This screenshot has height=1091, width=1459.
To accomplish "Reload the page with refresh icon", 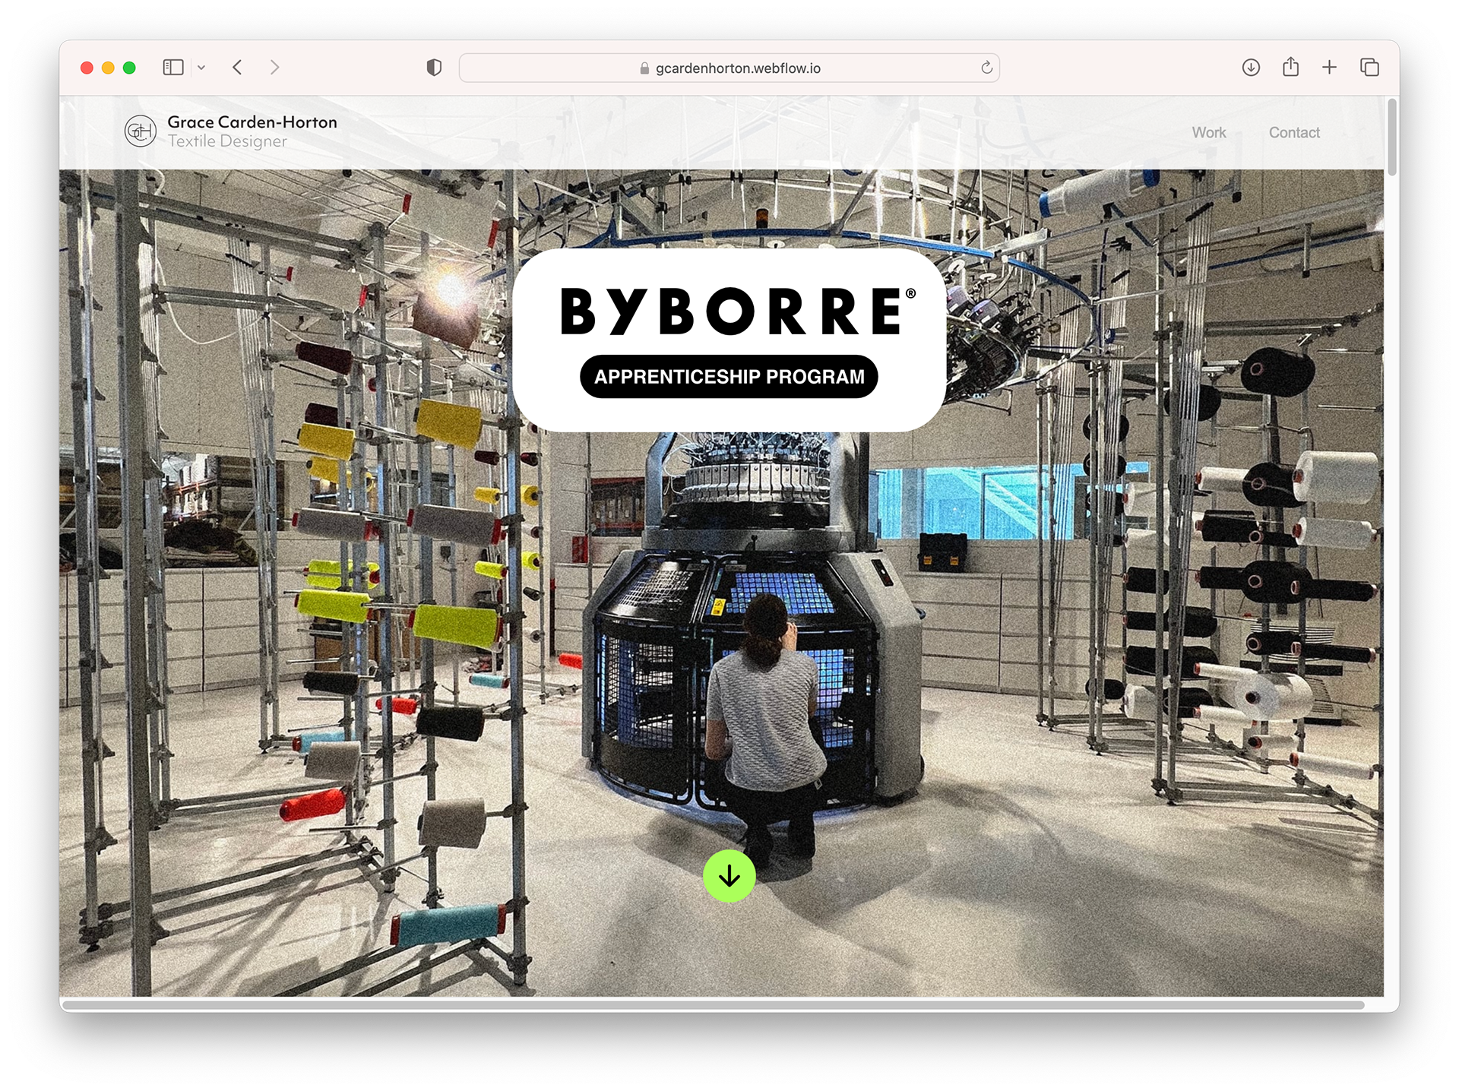I will coord(986,68).
